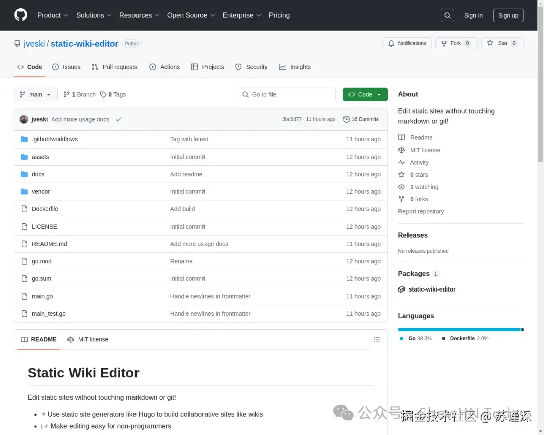Expand the Product menu

[x=52, y=15]
